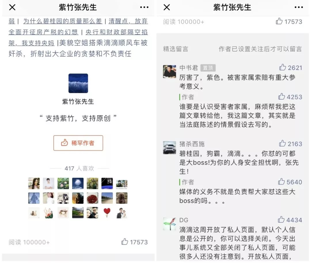Like DG's comment with 4434 likes
Screen dimensions: 311x263
[281, 220]
